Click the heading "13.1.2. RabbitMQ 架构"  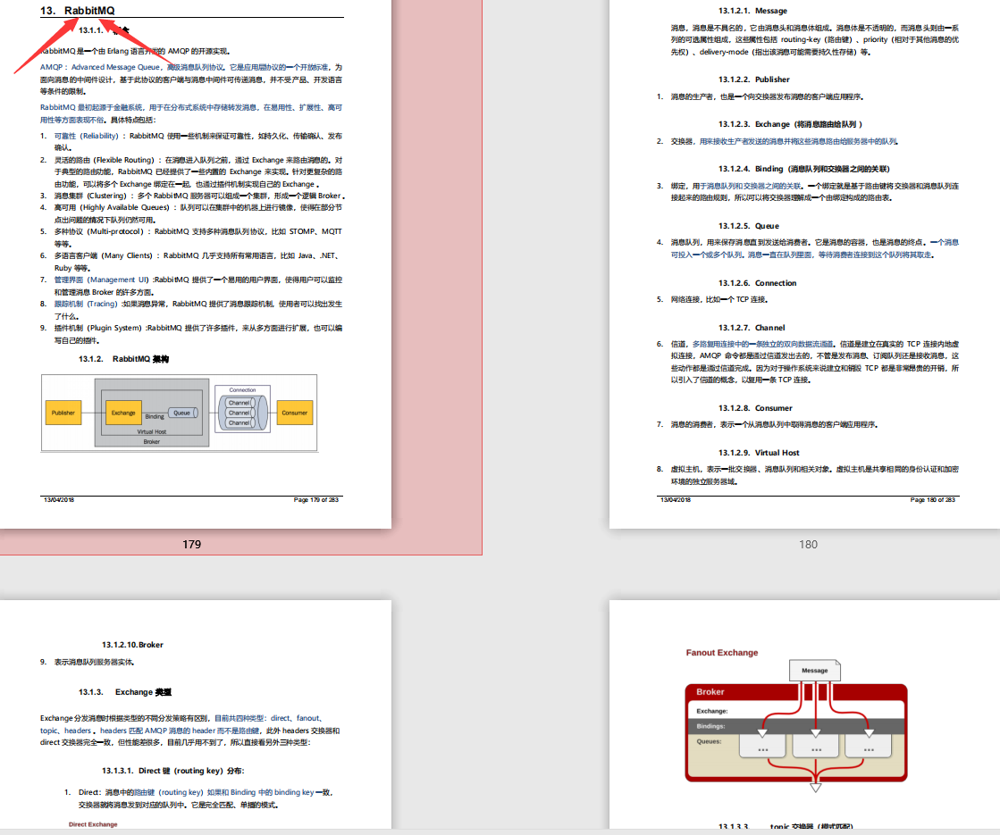pyautogui.click(x=123, y=359)
